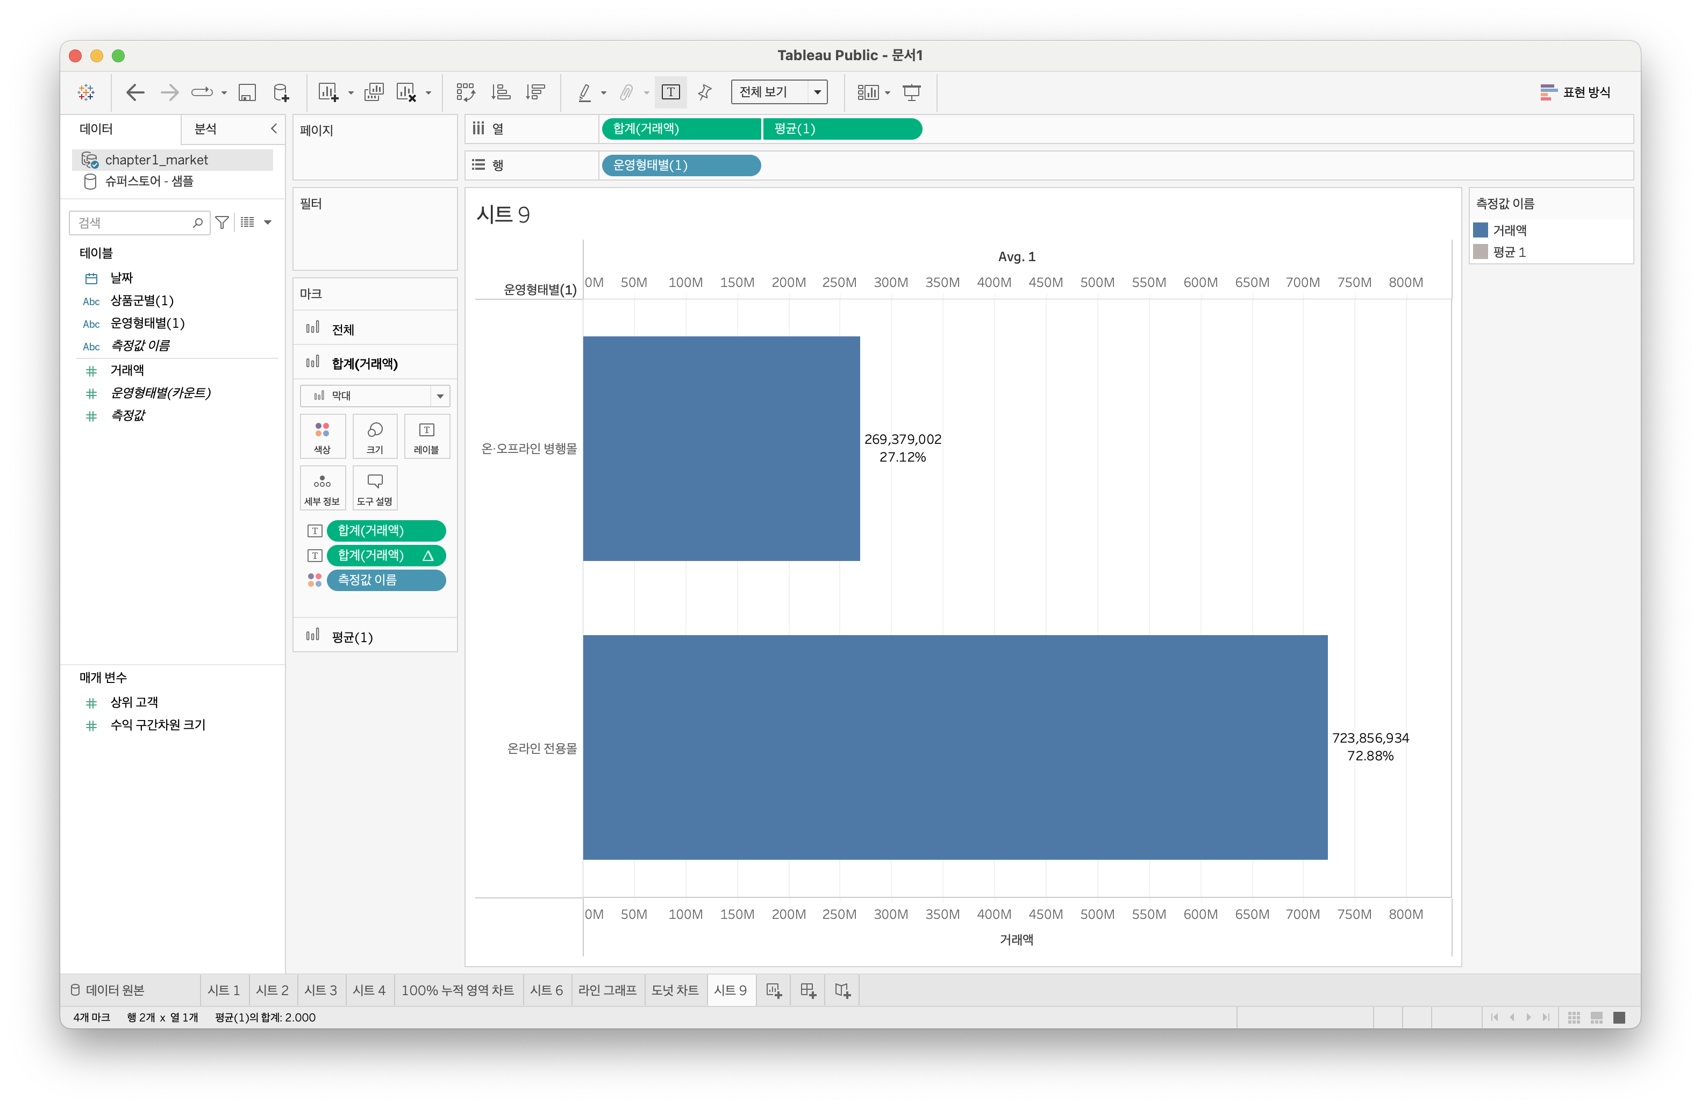Open presentation mode icon
1701x1108 pixels.
point(911,92)
